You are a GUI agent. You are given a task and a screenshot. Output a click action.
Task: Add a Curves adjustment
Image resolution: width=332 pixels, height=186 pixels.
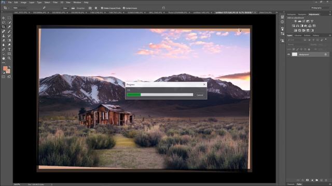pyautogui.click(x=303, y=21)
